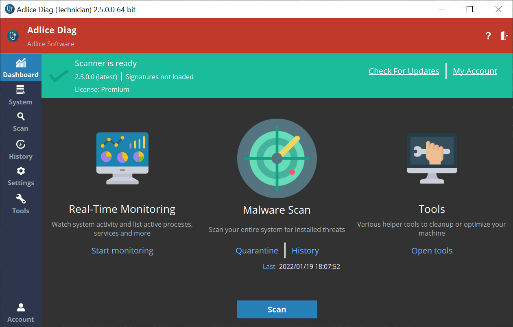
Task: Open the Account person icon
Action: 21,308
